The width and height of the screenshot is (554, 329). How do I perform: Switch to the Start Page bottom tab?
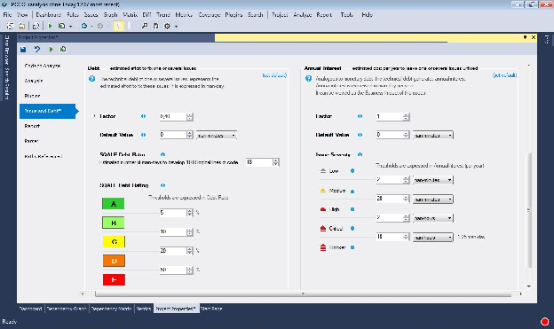pyautogui.click(x=211, y=309)
